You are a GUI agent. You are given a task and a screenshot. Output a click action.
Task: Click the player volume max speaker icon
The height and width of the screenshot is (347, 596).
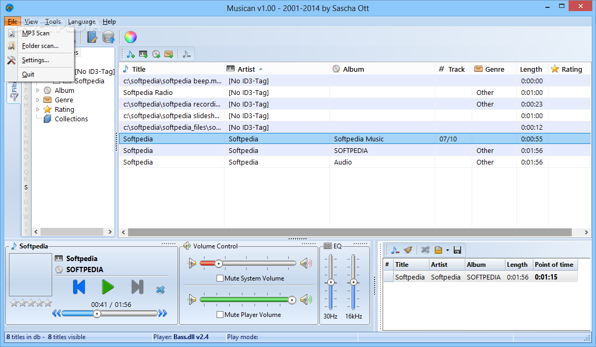(306, 300)
